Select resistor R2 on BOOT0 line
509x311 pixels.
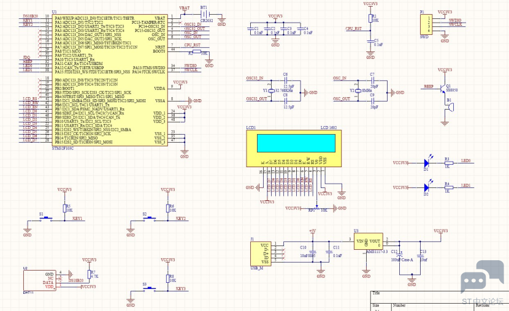pos(197,51)
